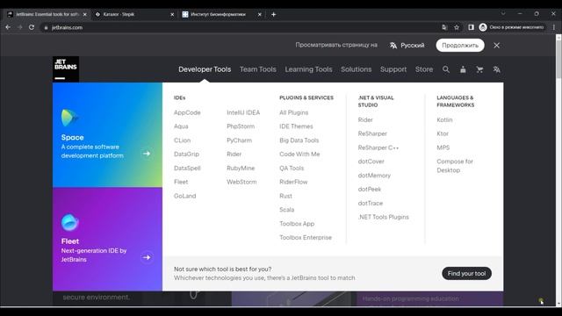
Task: Open the Solutions menu
Action: (x=357, y=69)
